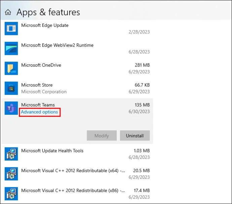Viewport: 232px width, 204px height.
Task: Click Update Health Tools size 1.03 MB
Action: point(142,151)
